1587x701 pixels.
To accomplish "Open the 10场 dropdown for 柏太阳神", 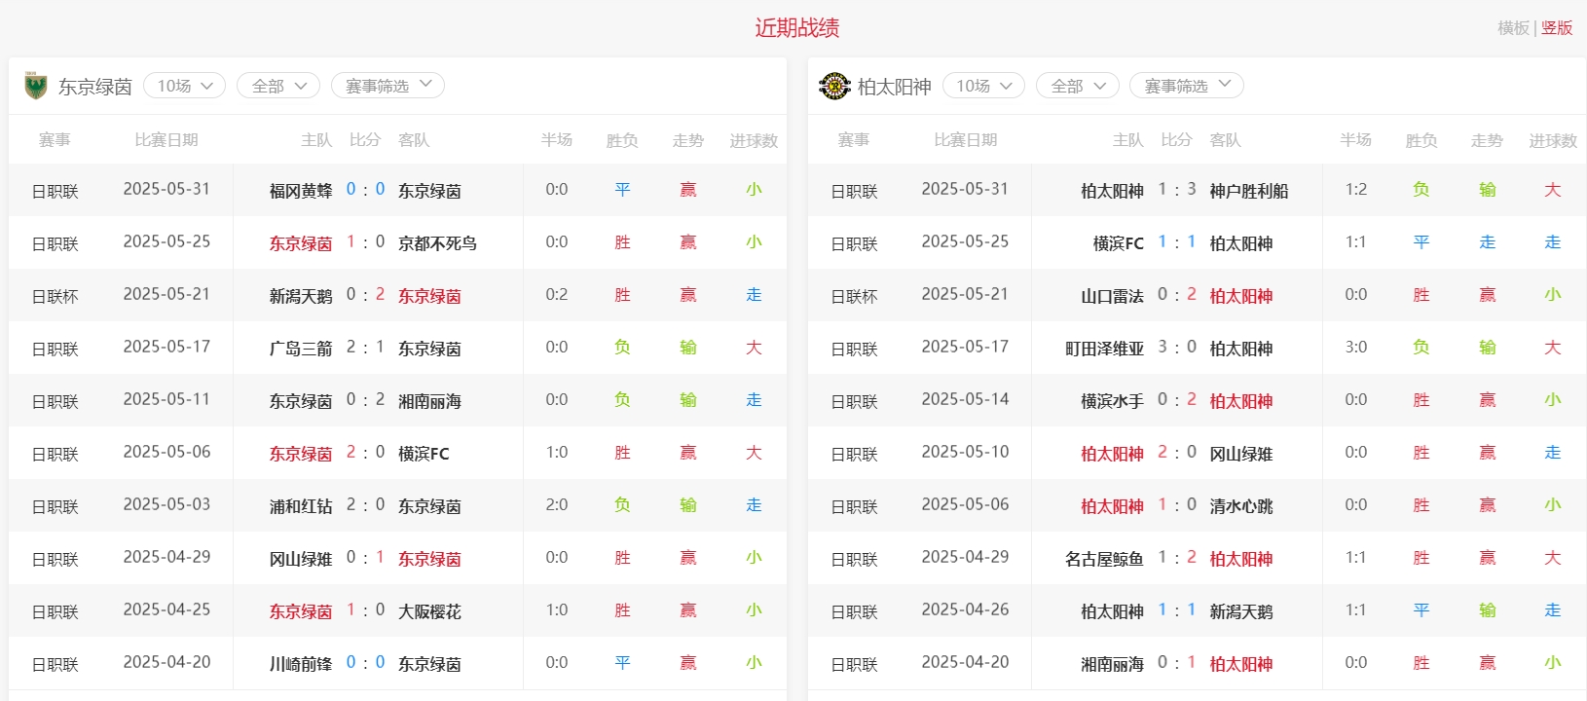I will (x=983, y=86).
